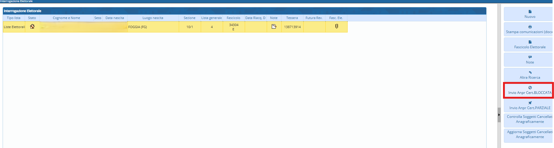
Task: Click tessera number 138713914 cell
Action: pyautogui.click(x=292, y=27)
